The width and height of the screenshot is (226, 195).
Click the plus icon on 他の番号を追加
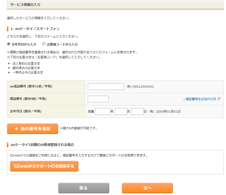point(16,129)
